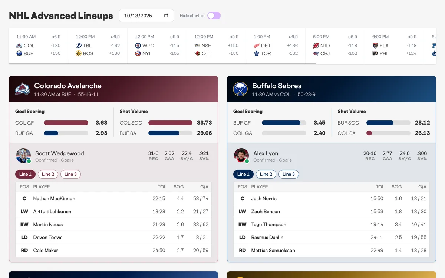The image size is (445, 278).
Task: Click WPG Jets logo in games strip
Action: (138, 46)
